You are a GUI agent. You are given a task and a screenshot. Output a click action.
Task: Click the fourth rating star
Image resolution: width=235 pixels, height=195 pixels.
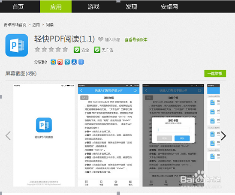coord(58,50)
